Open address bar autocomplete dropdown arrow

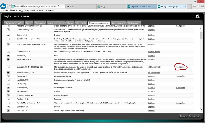[x=61, y=6]
